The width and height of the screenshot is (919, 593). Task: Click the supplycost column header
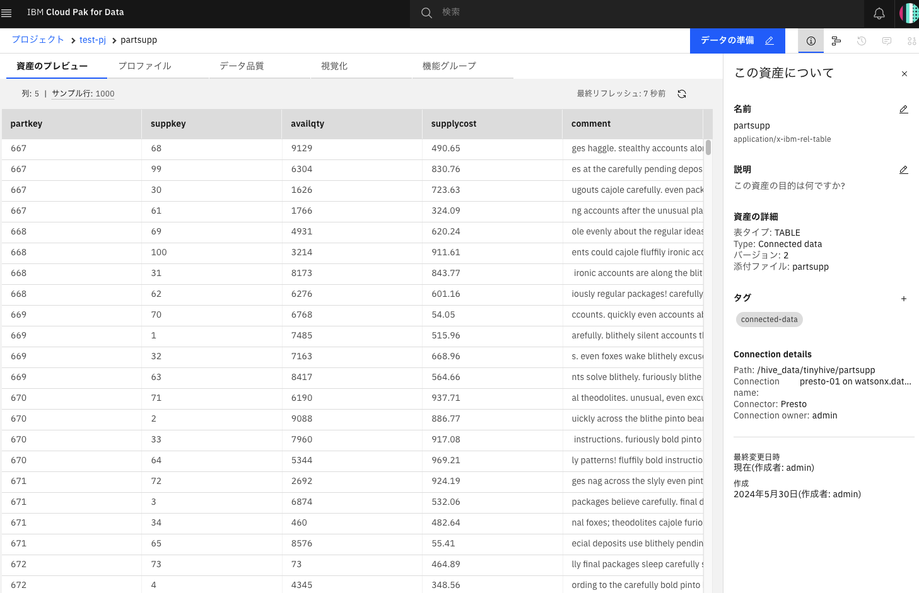[x=492, y=124]
